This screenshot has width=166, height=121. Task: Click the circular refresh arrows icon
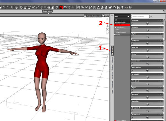click(115, 7)
